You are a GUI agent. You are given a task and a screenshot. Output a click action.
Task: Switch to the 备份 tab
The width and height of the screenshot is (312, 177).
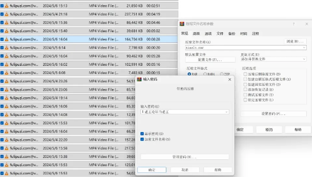click(x=232, y=34)
